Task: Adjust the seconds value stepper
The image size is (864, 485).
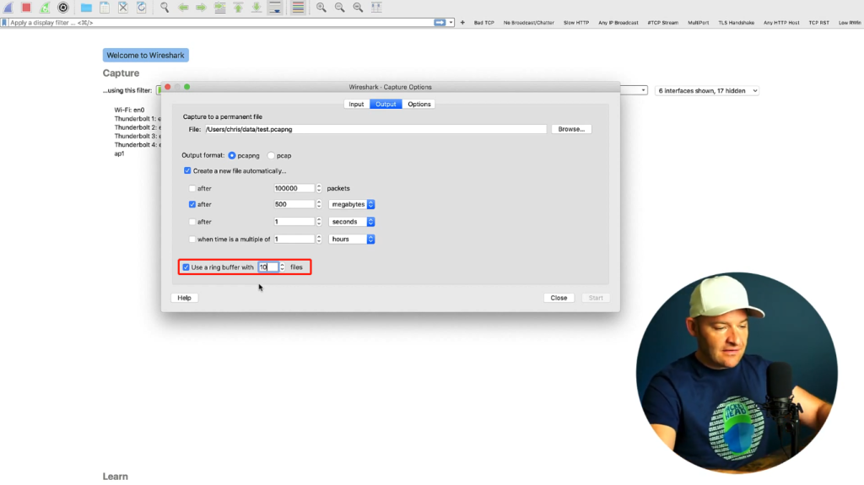Action: click(x=319, y=222)
